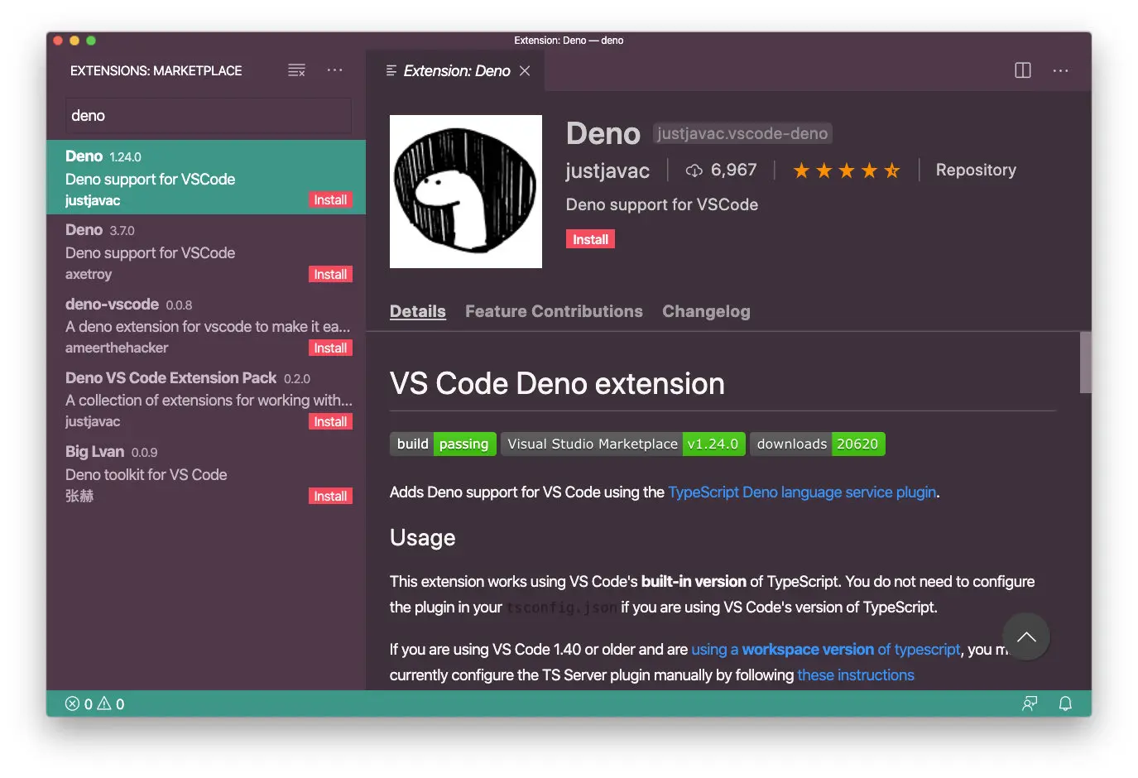Click the build passing badge
This screenshot has height=778, width=1138.
443,444
